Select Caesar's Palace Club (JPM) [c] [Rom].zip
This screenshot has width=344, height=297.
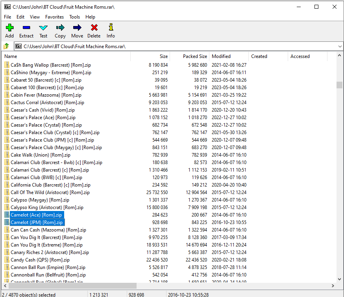[x=52, y=140]
